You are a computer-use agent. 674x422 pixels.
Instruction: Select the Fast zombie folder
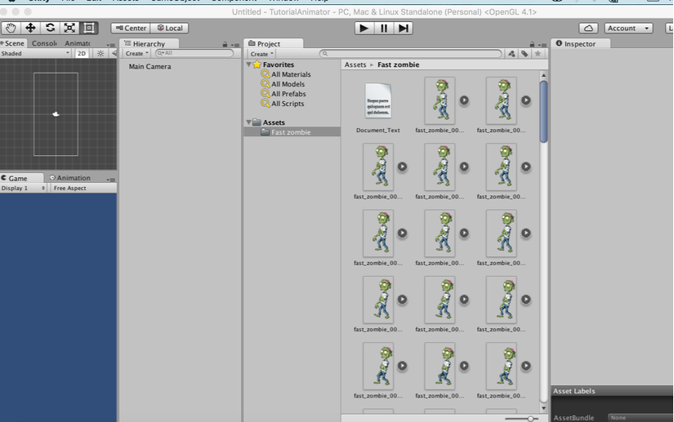292,132
